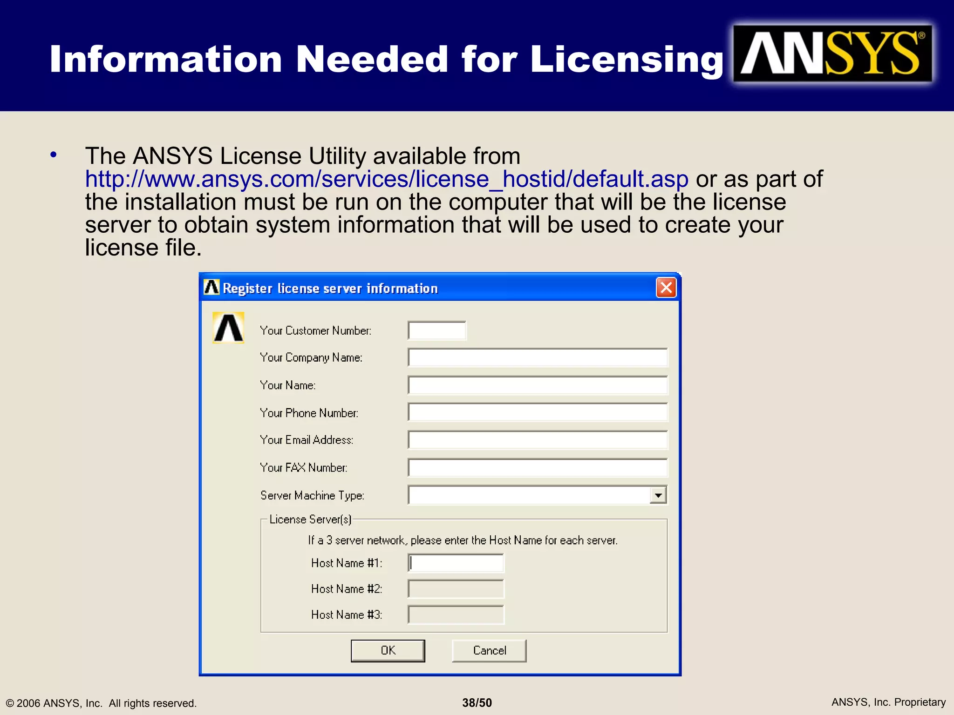Click the Your Name input field
Image resolution: width=954 pixels, height=715 pixels.
tap(538, 385)
